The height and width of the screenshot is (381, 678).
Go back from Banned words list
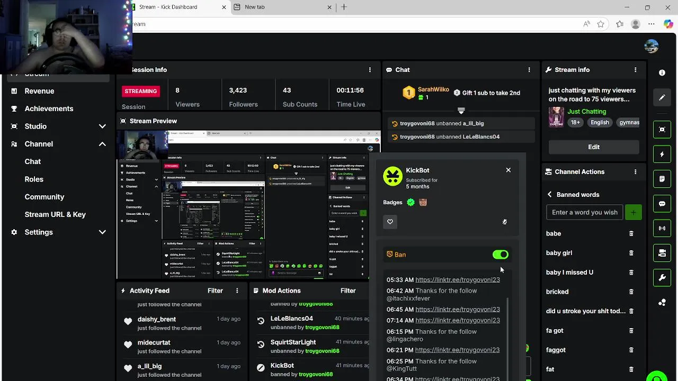549,194
